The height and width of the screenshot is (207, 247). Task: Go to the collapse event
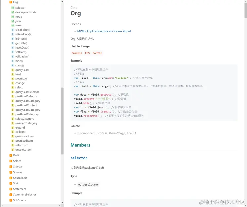20,132
